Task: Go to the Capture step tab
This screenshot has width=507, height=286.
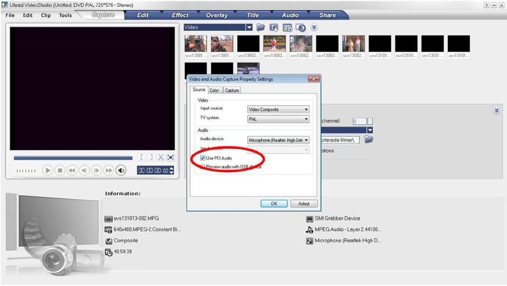Action: point(103,15)
